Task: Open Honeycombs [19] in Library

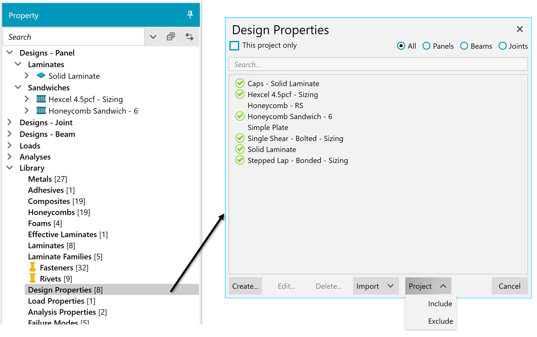Action: tap(59, 212)
